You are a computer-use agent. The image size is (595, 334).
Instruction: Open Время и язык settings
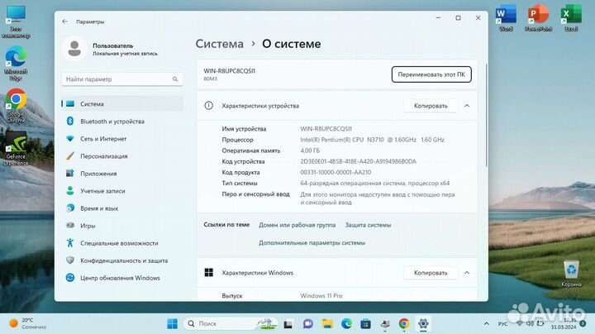122,208
